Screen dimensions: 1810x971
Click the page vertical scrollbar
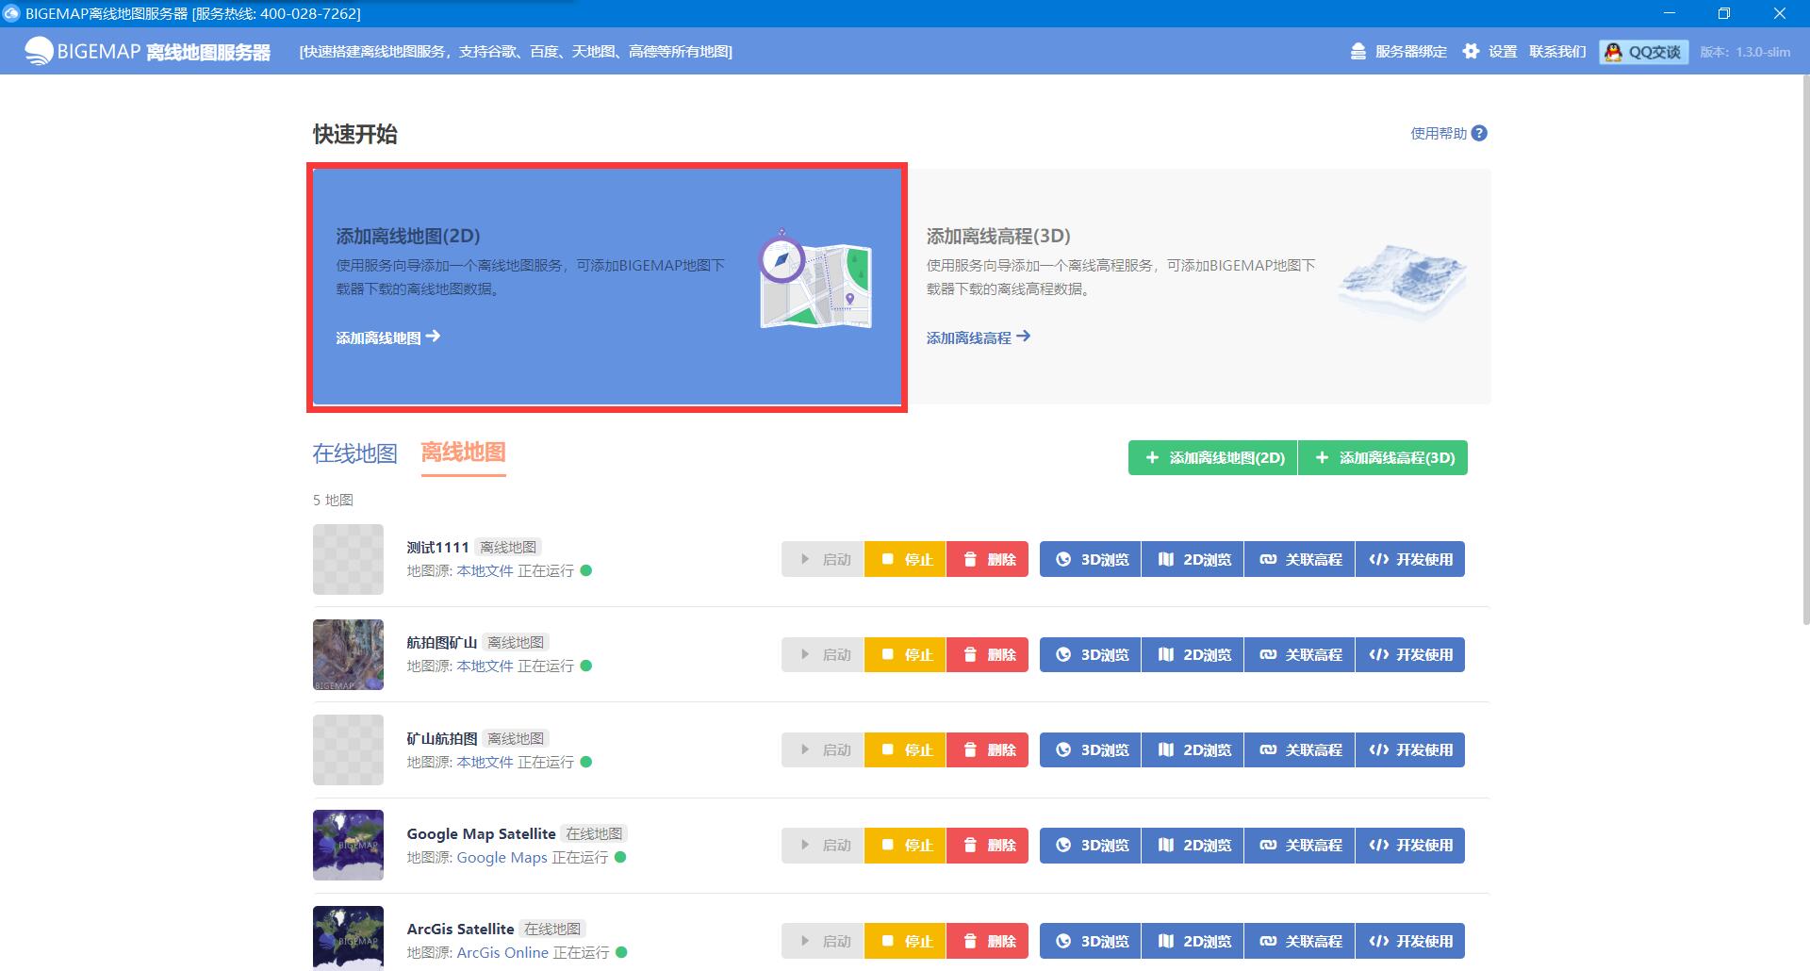(1805, 349)
